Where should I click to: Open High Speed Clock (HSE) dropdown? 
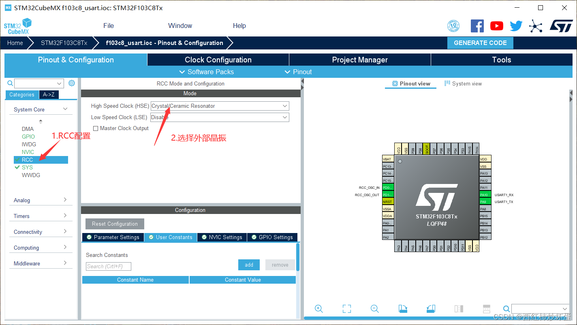pyautogui.click(x=220, y=106)
